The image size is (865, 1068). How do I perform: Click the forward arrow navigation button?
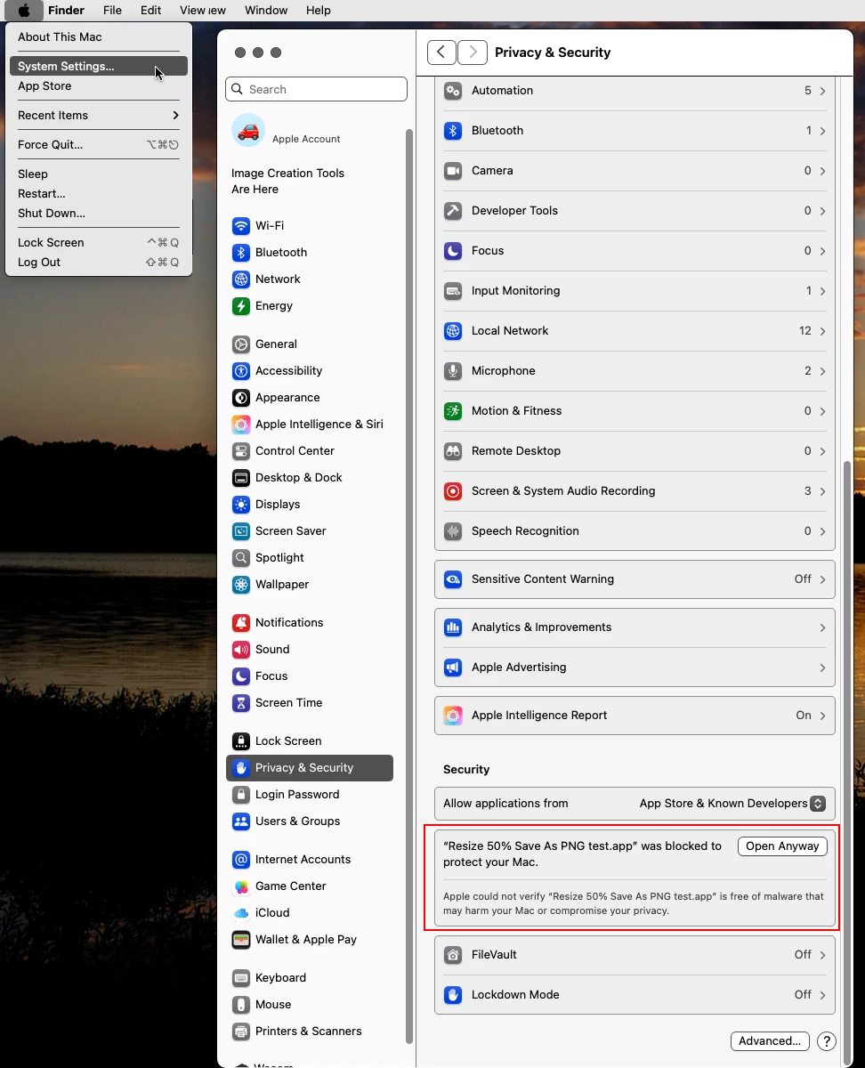point(473,53)
